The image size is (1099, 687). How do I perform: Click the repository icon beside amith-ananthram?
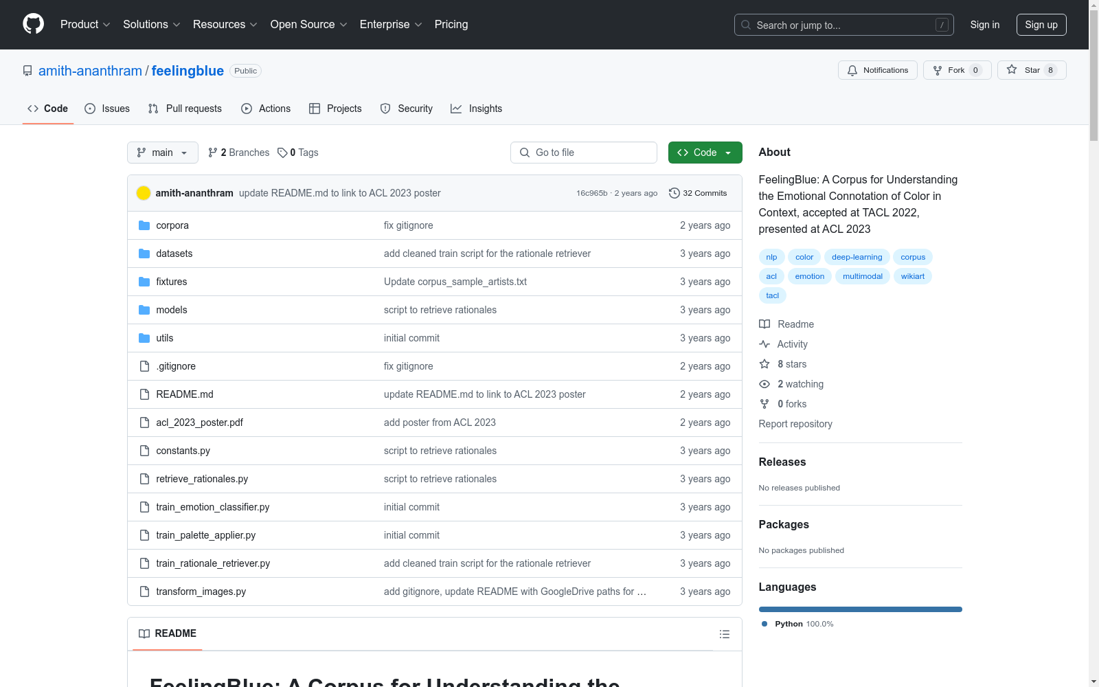27,71
